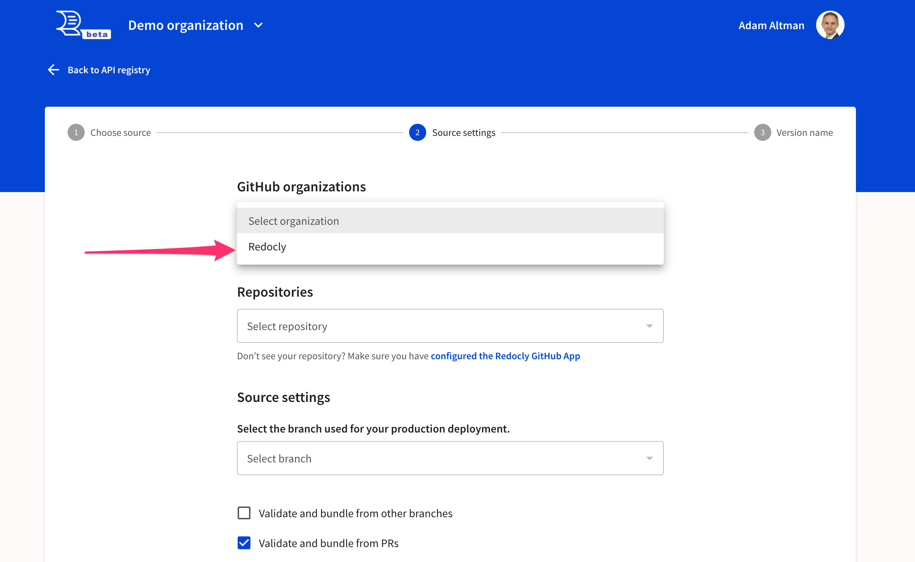The height and width of the screenshot is (562, 915).
Task: Uncheck Validate and bundle from PRs
Action: (x=244, y=543)
